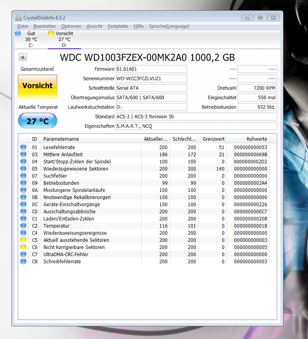
Task: Click the Seriennummer field
Action: pyautogui.click(x=151, y=79)
